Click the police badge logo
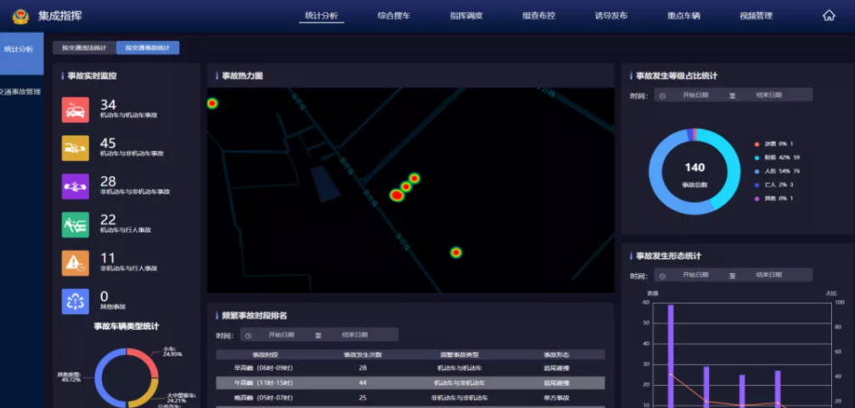Image resolution: width=855 pixels, height=408 pixels. (x=20, y=16)
